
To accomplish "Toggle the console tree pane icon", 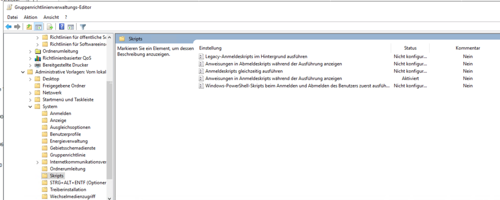I will click(38, 26).
